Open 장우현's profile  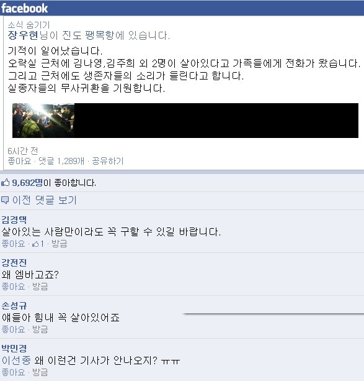point(23,35)
